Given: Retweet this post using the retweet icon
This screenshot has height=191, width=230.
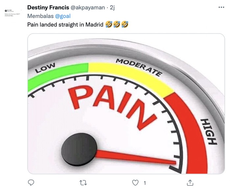Looking at the screenshot, I should 83,183.
